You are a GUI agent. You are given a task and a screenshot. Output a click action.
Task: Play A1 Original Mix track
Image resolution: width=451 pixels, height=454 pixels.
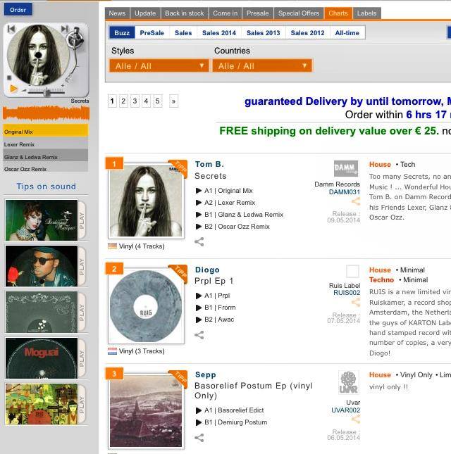[199, 191]
